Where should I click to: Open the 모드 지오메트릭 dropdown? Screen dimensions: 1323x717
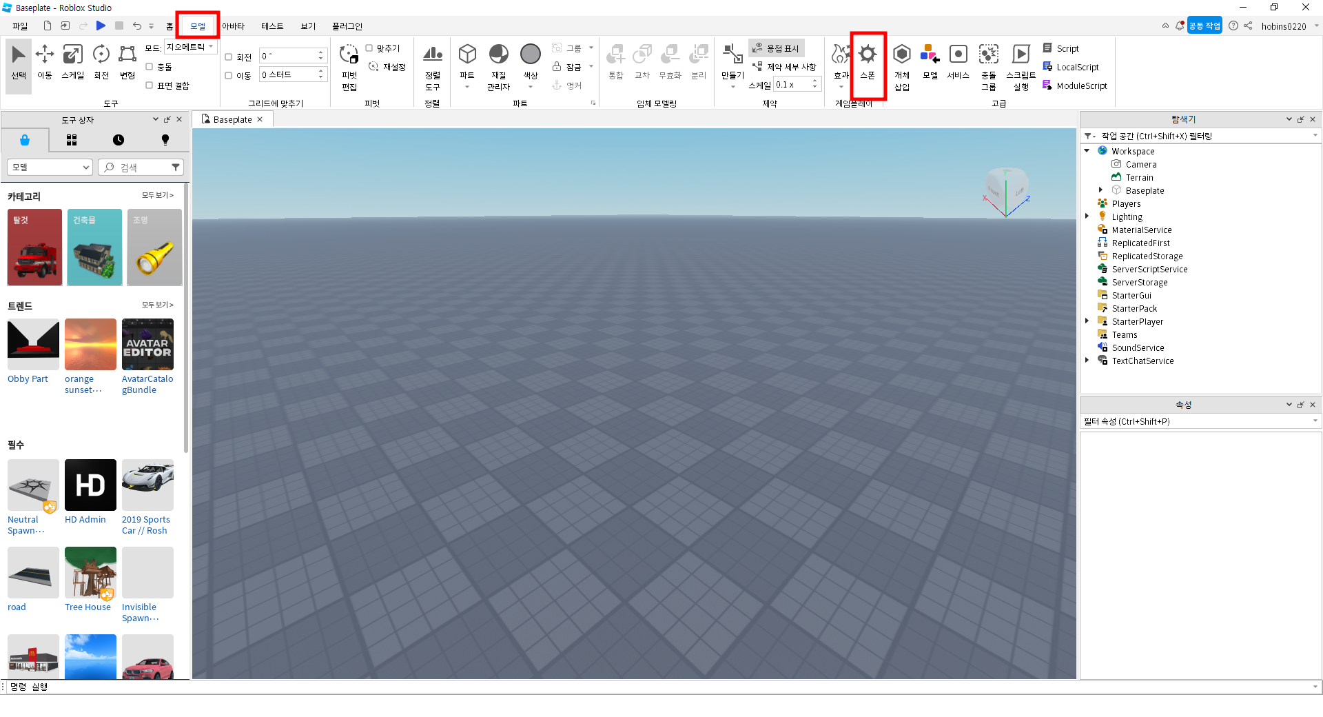191,47
